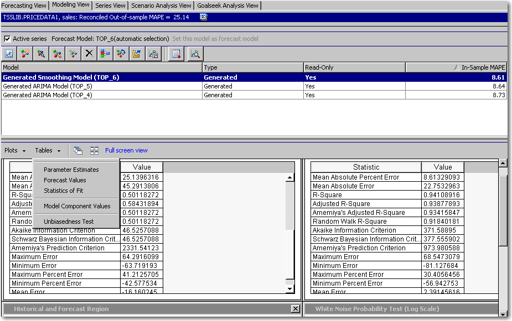Open the Scenario Analysis View tab
This screenshot has height=321, width=512.
click(161, 5)
